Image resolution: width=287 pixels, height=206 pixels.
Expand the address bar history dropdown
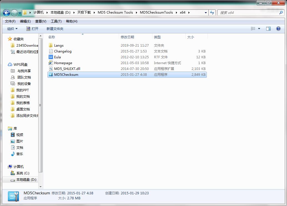point(206,13)
